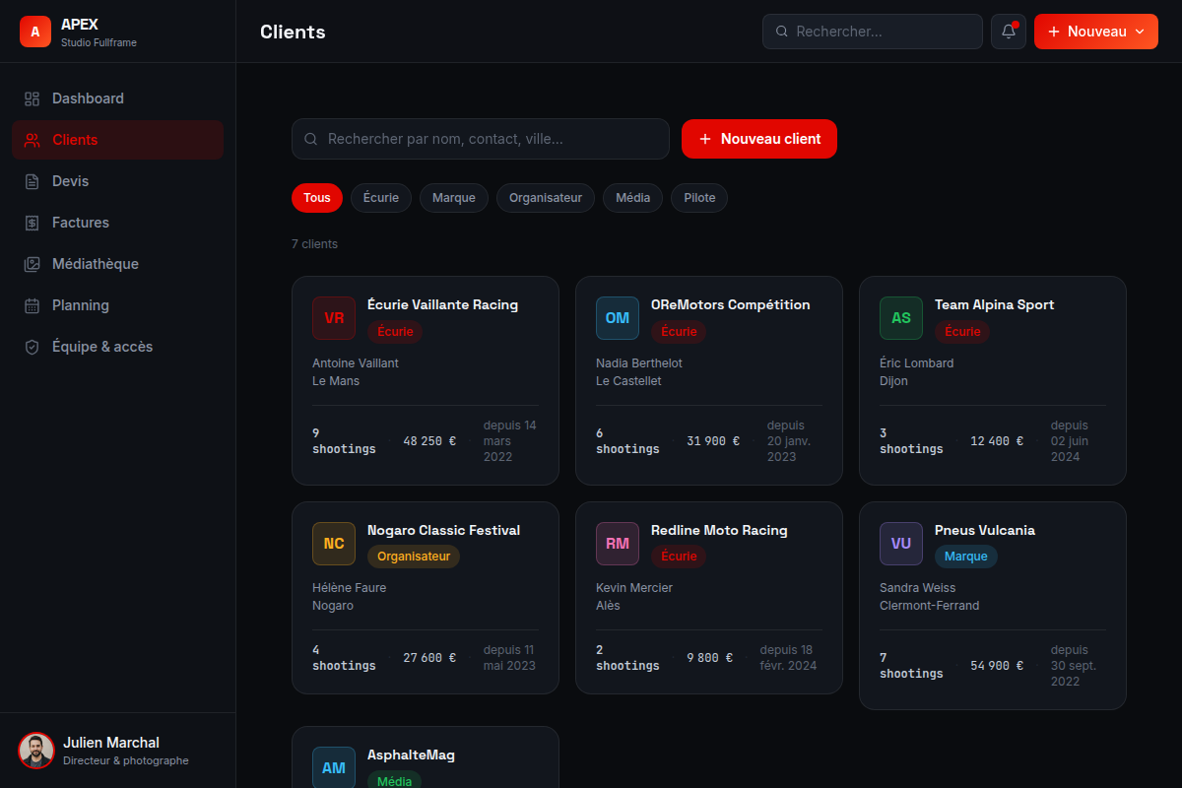Click the Nouveau client button
Screen dimensions: 1182x788
[759, 139]
